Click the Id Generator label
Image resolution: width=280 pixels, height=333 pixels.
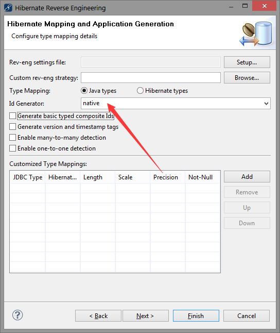tap(27, 104)
